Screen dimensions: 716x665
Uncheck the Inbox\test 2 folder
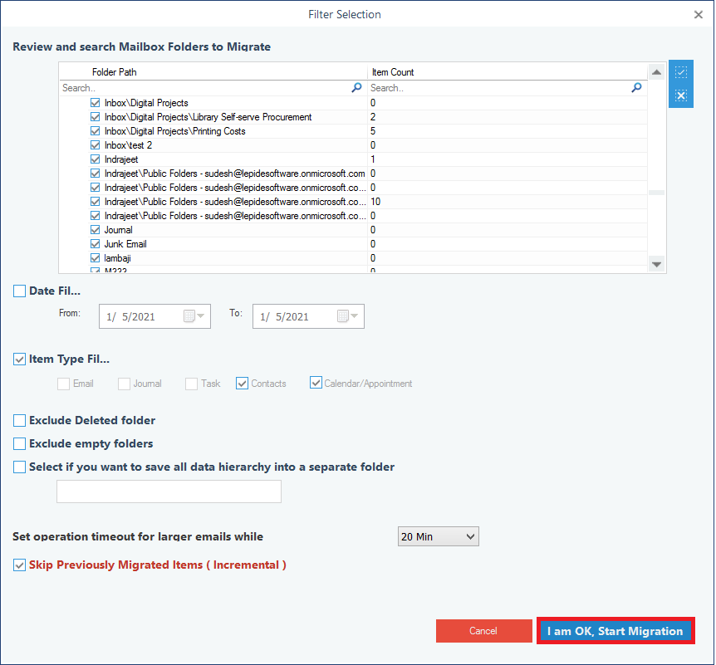click(95, 145)
